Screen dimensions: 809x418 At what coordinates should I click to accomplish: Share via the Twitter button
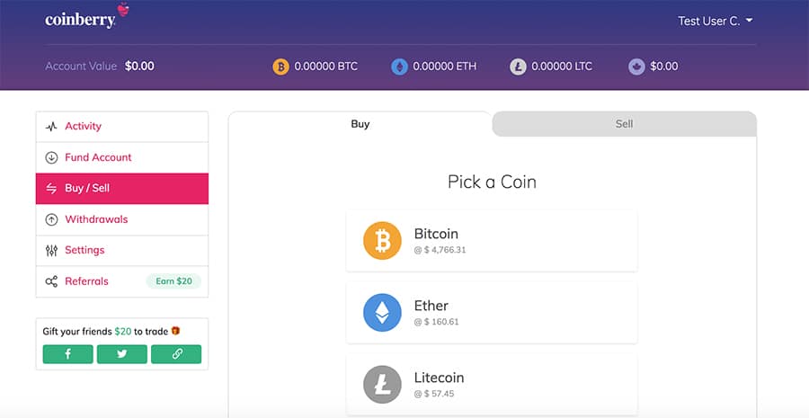pyautogui.click(x=122, y=354)
